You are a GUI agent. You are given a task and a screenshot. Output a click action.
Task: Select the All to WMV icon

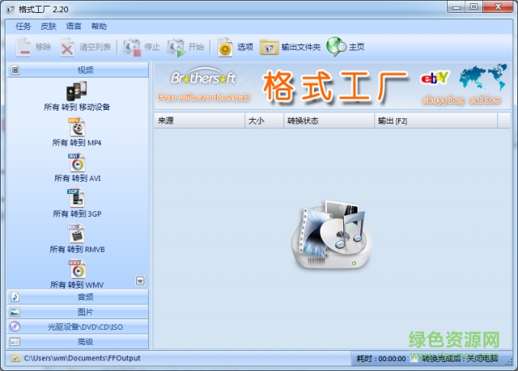coord(77,269)
